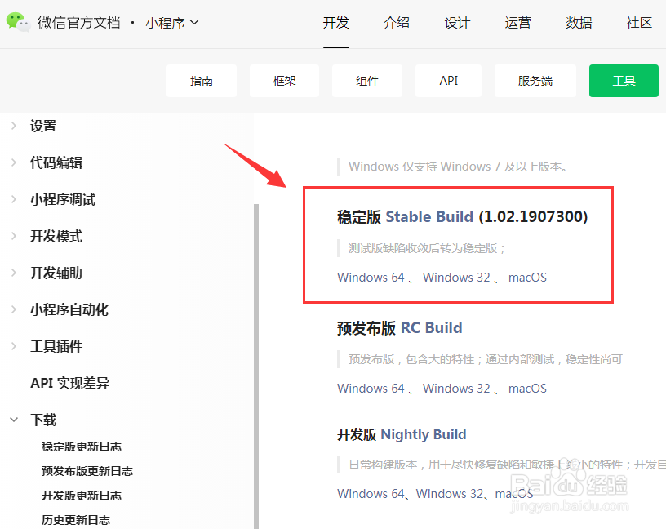Expand the 工具插件 chevron
The height and width of the screenshot is (529, 666).
[14, 346]
